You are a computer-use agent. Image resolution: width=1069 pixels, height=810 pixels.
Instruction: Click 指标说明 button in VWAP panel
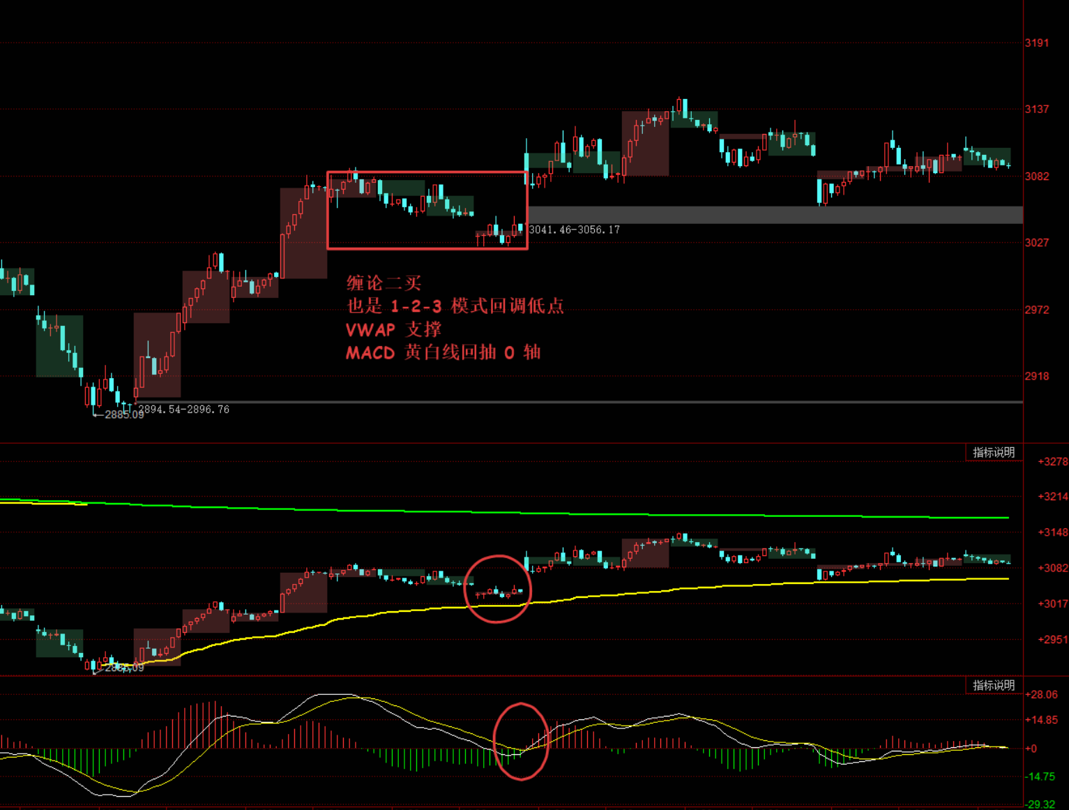tap(994, 452)
